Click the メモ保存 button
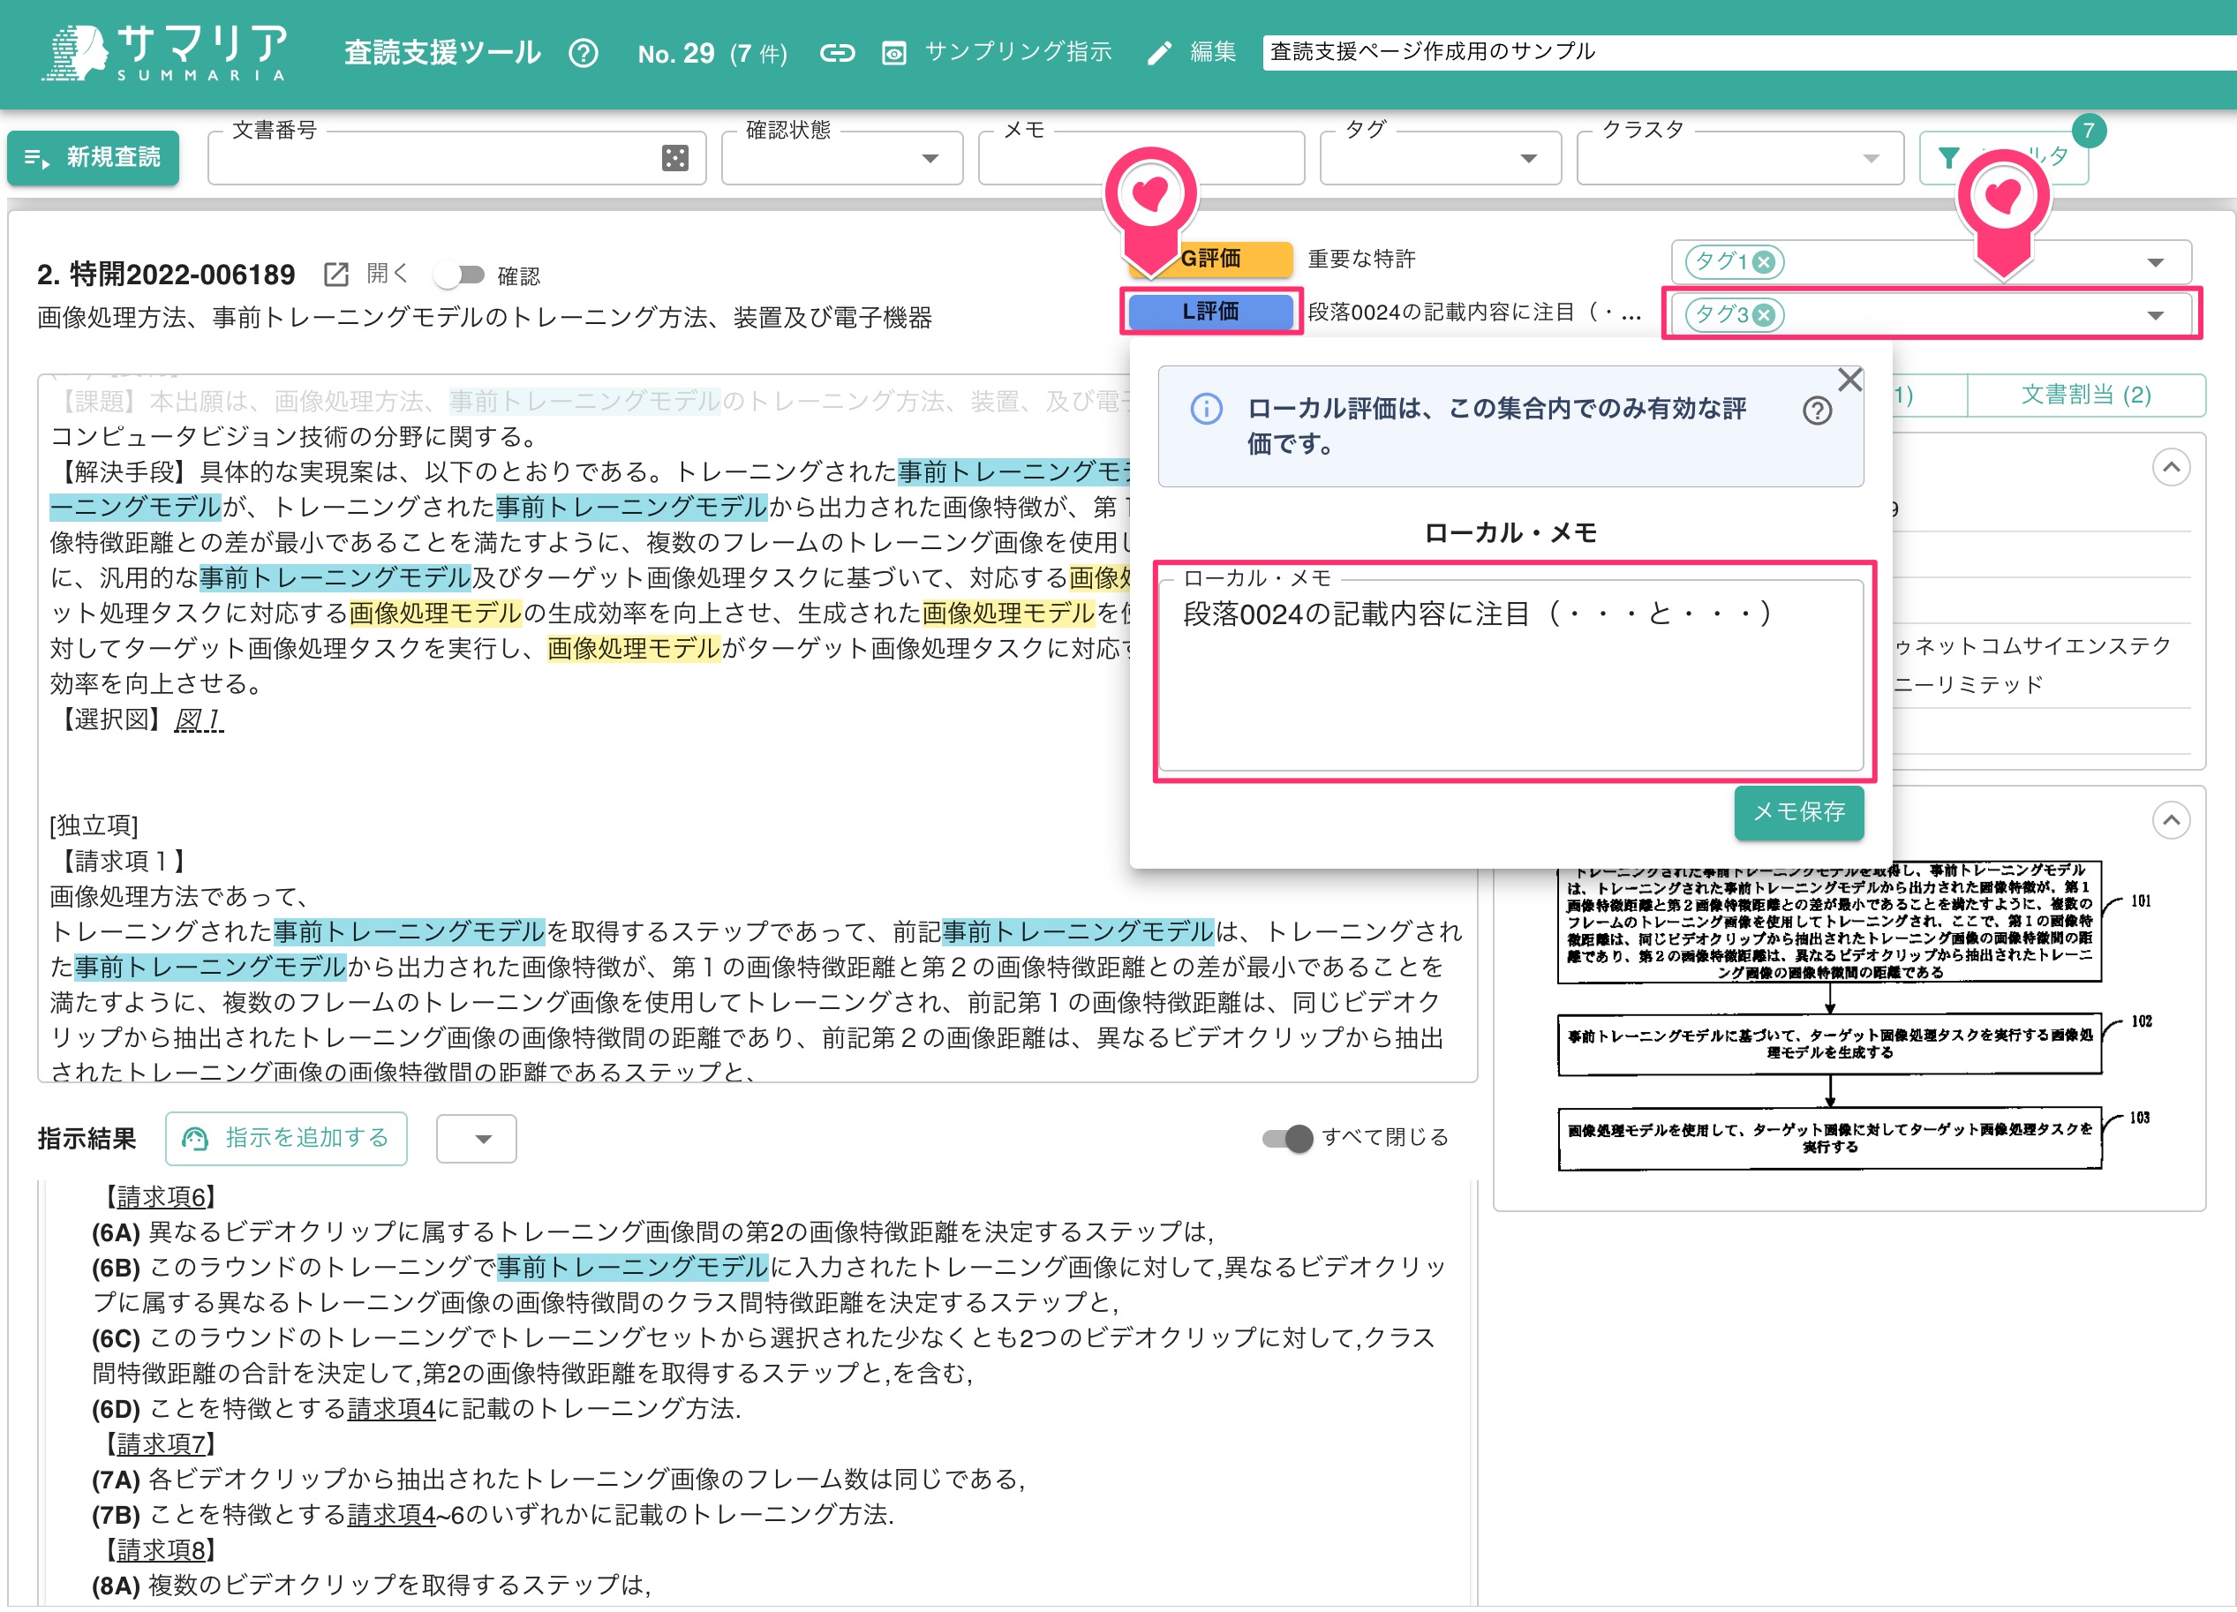The image size is (2237, 1612). point(1798,812)
